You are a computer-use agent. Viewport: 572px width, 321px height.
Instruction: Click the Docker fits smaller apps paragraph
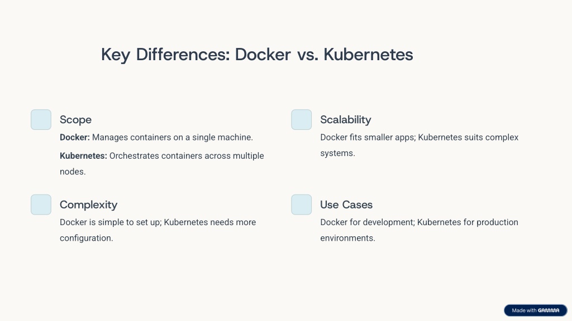tap(419, 145)
